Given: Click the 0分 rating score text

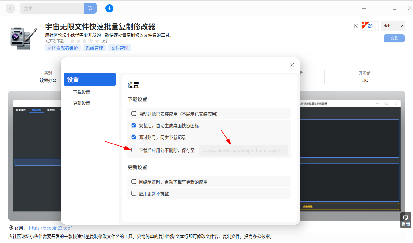Looking at the screenshot, I should coord(105,41).
